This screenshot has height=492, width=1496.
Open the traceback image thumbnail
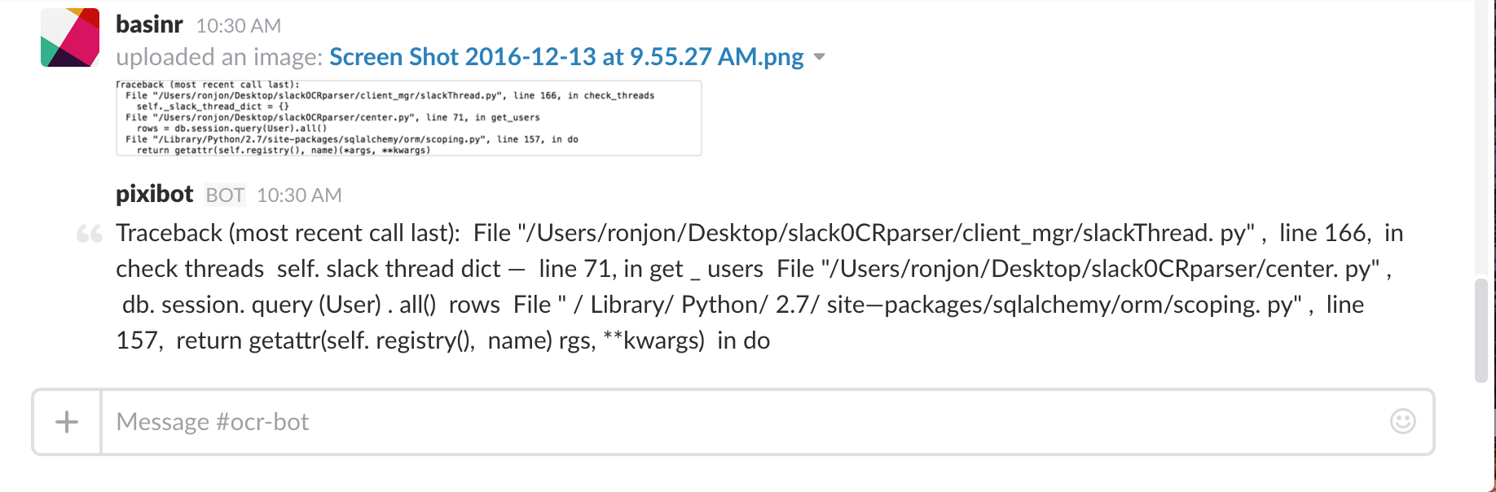click(409, 118)
